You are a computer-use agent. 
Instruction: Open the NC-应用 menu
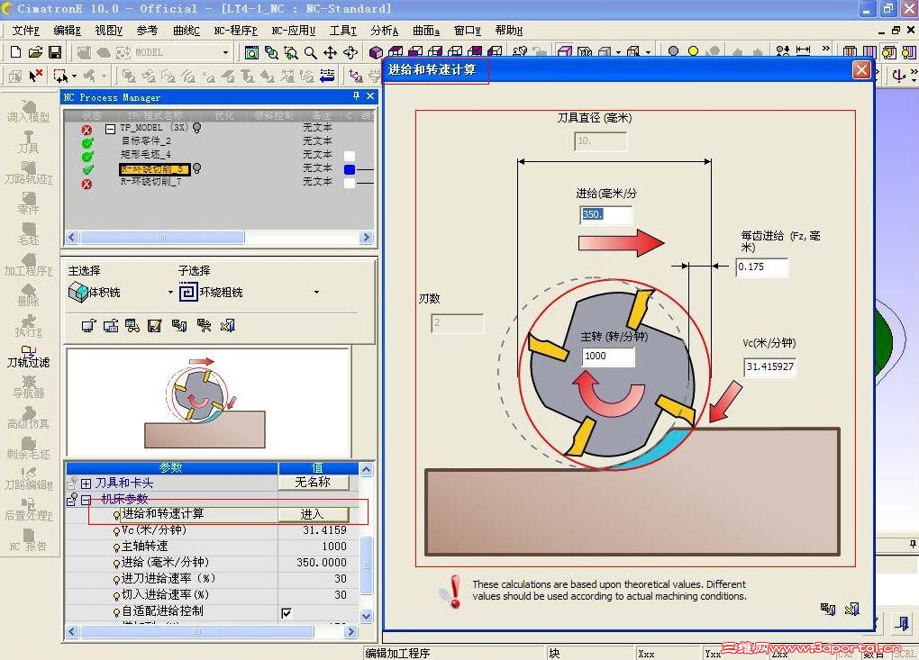click(293, 31)
